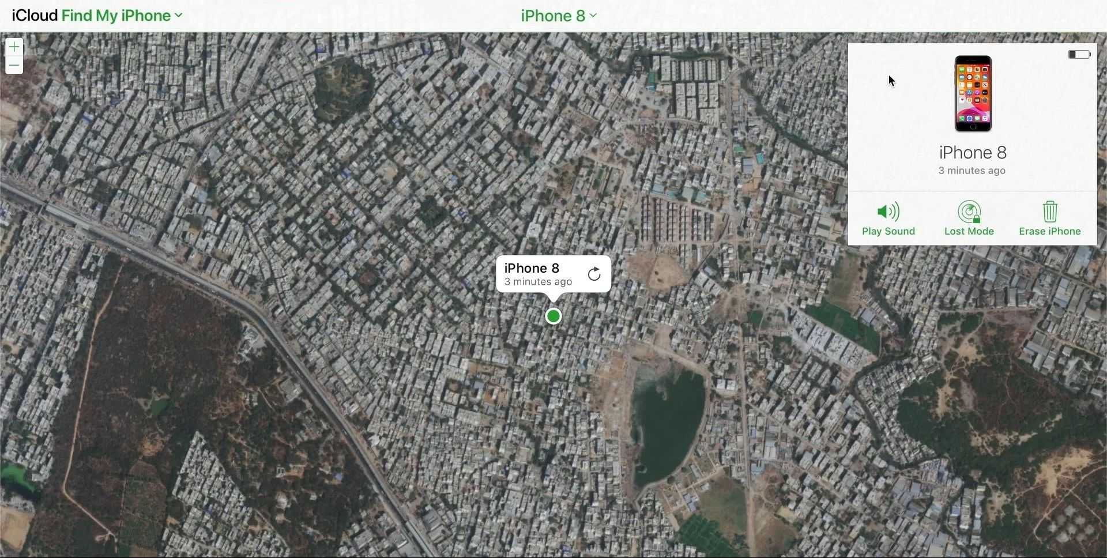Click the 3 minutes ago status in panel
The height and width of the screenshot is (558, 1107).
tap(972, 171)
